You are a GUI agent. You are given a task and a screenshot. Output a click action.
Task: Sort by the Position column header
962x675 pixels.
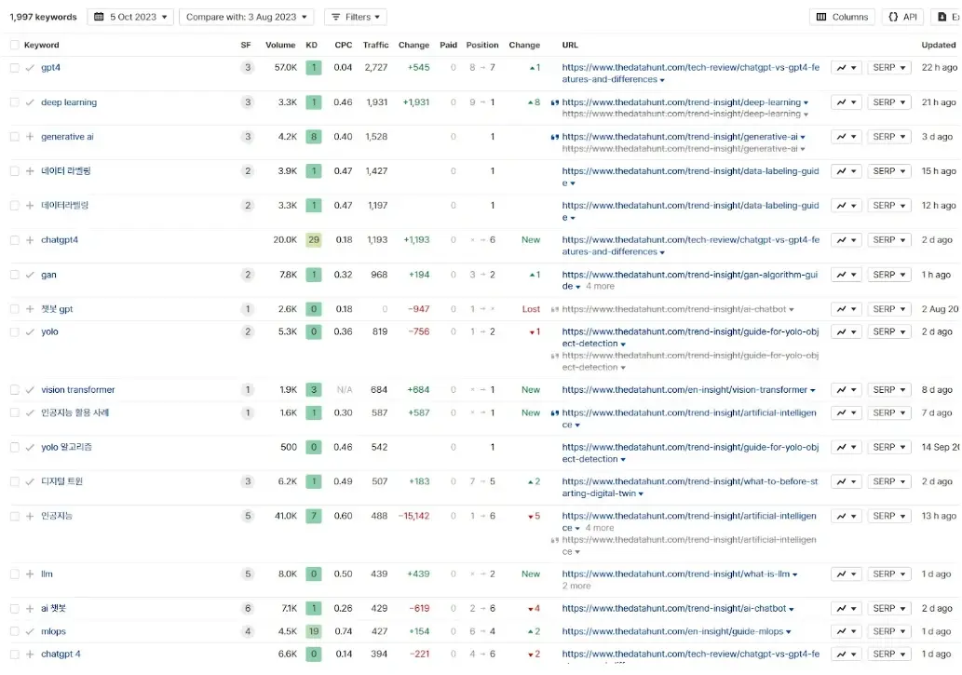pyautogui.click(x=482, y=45)
